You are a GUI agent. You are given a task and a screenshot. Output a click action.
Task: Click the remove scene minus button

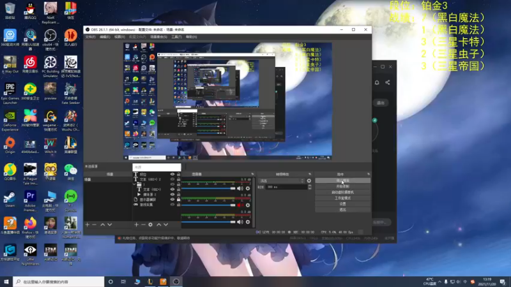(94, 224)
